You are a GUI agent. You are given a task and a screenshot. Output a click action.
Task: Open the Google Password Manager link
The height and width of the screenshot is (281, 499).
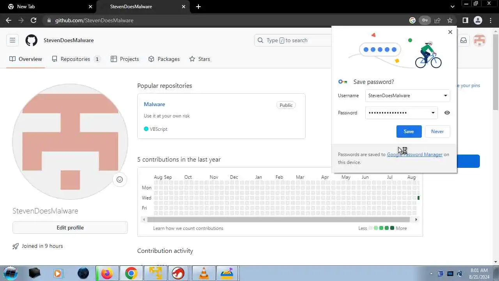[414, 155]
